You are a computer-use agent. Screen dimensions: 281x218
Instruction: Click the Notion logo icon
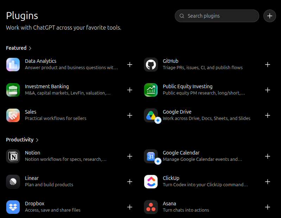(x=13, y=156)
